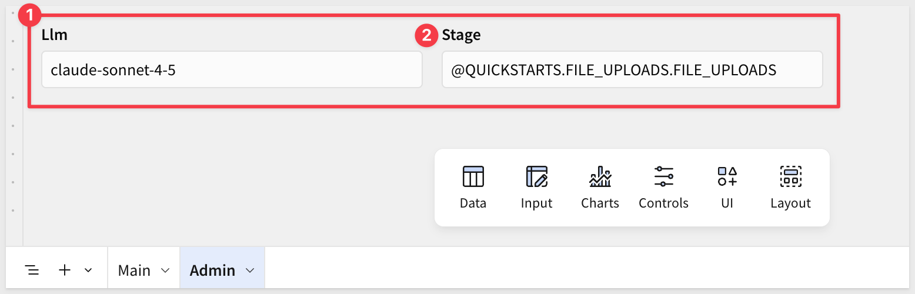Viewport: 915px width, 294px height.
Task: Open the Charts element menu
Action: click(600, 188)
